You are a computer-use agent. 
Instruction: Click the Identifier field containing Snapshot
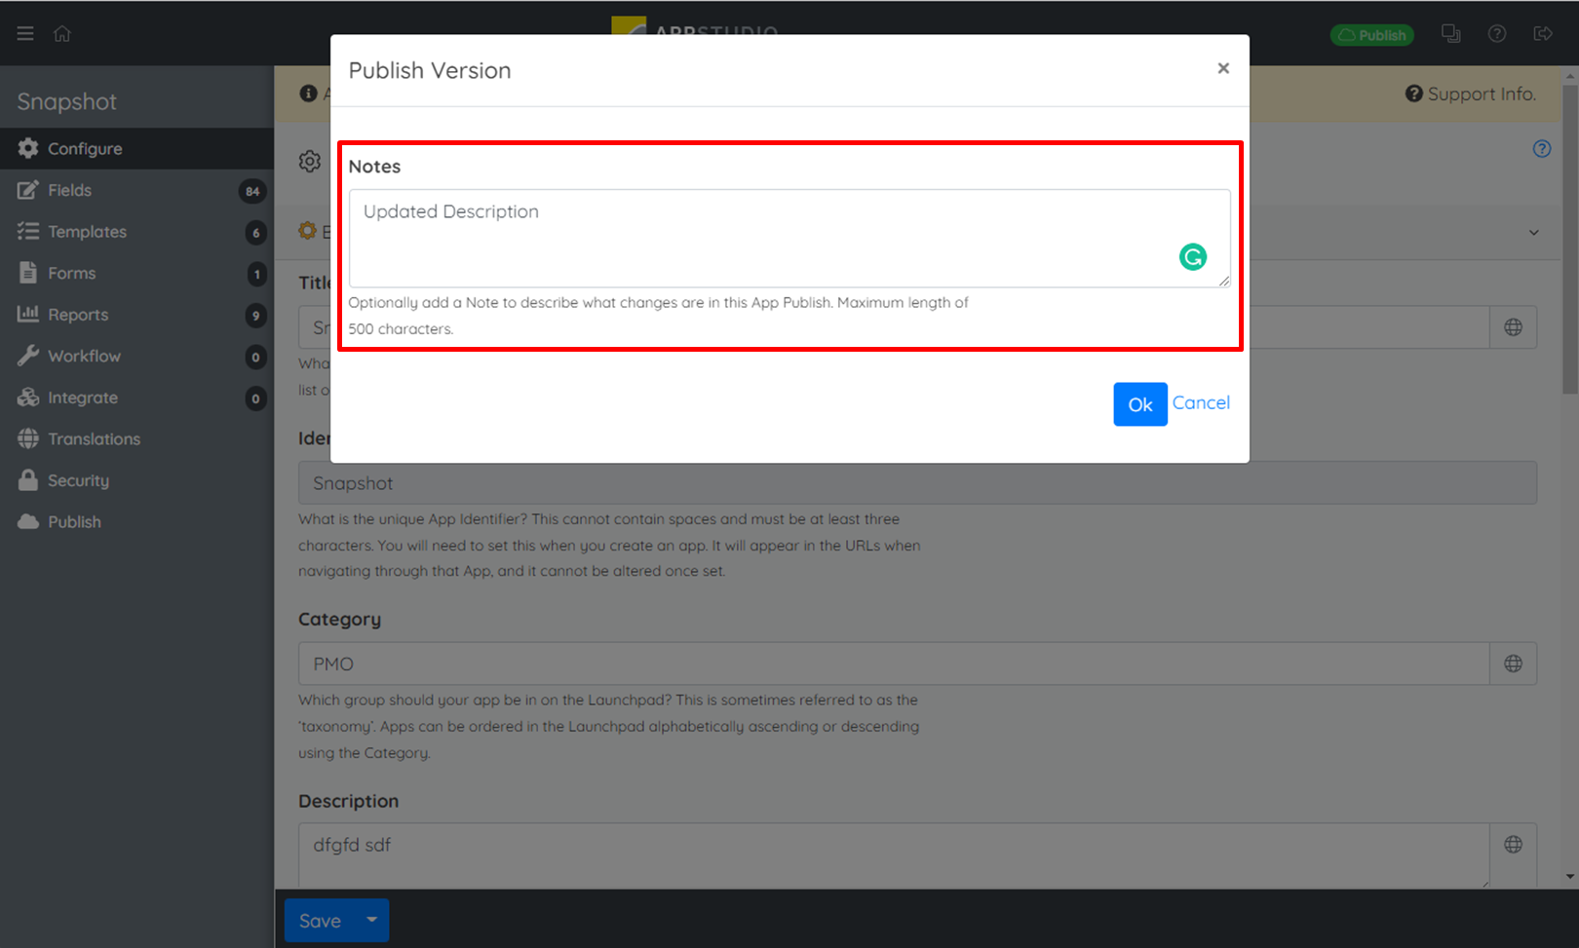(x=917, y=483)
